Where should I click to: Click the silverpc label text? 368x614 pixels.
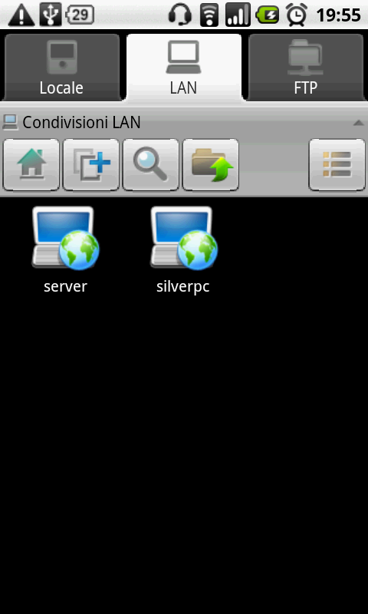point(183,287)
